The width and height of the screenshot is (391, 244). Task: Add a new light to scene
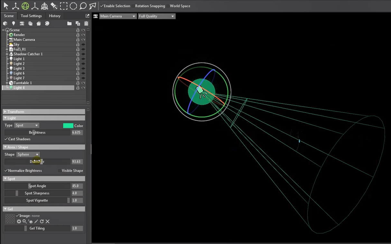pyautogui.click(x=14, y=23)
